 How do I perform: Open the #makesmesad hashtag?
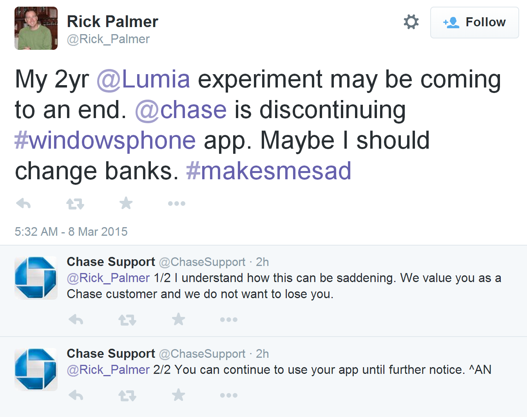(x=268, y=171)
